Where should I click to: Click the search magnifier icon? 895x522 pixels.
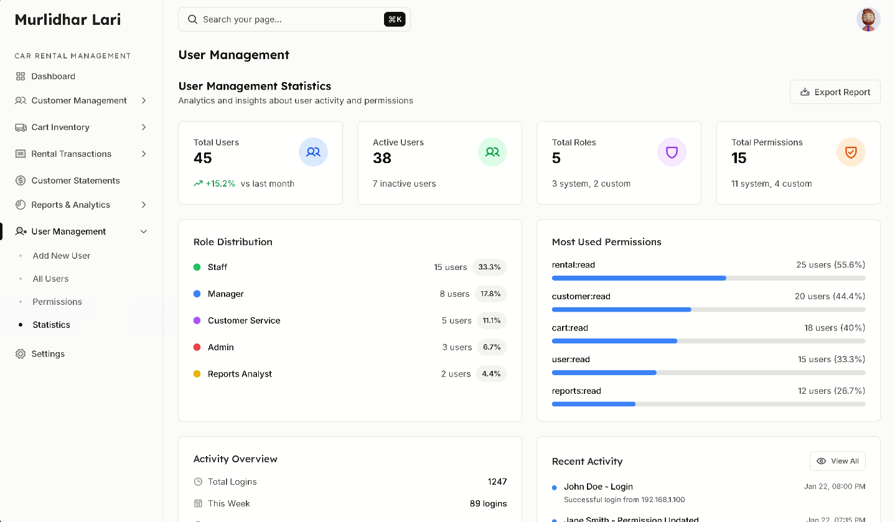pos(192,19)
